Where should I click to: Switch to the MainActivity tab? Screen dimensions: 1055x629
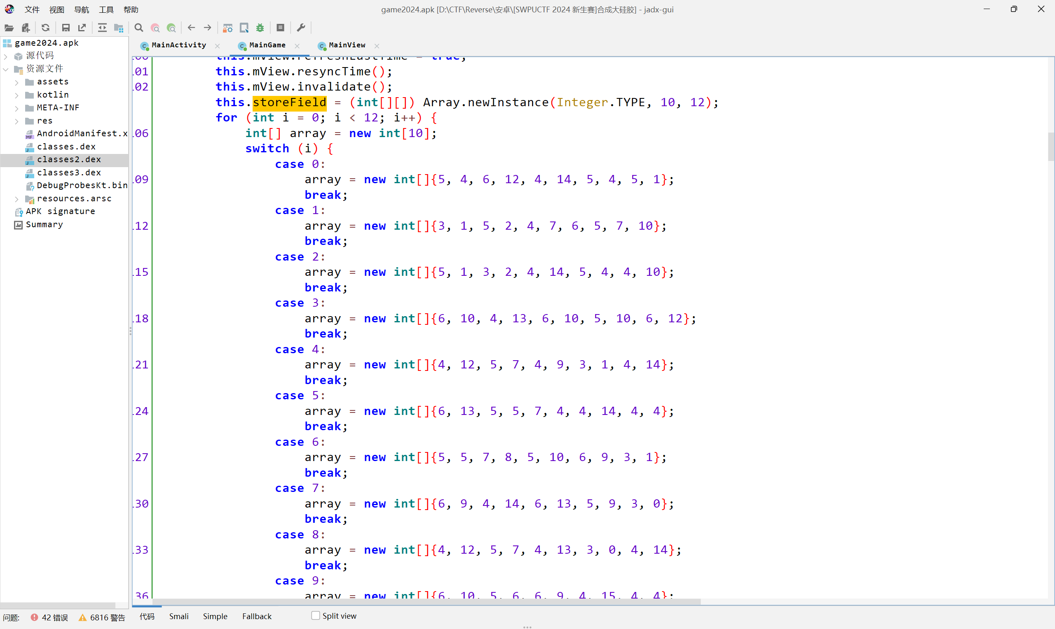click(x=178, y=45)
